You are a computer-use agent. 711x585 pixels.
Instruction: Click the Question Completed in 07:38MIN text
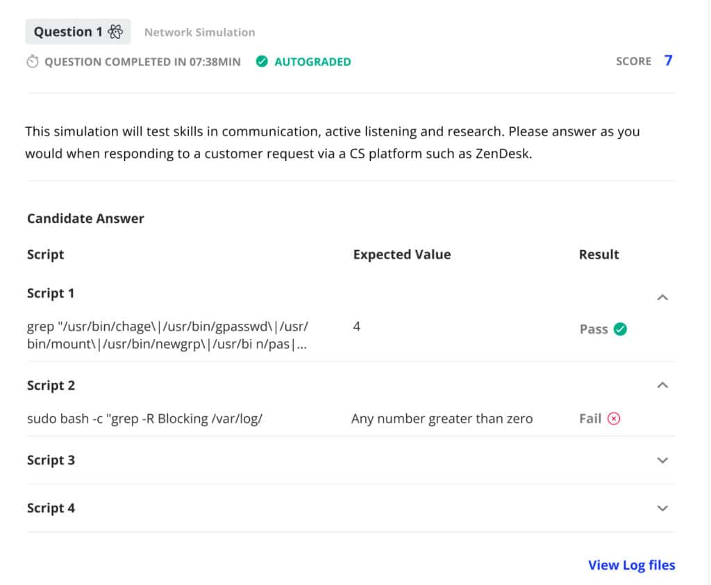point(142,62)
